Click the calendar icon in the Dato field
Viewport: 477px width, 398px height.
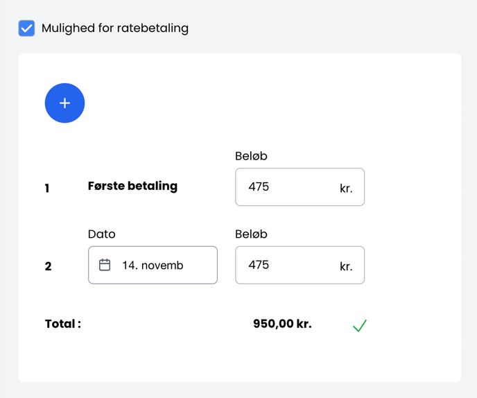click(105, 265)
